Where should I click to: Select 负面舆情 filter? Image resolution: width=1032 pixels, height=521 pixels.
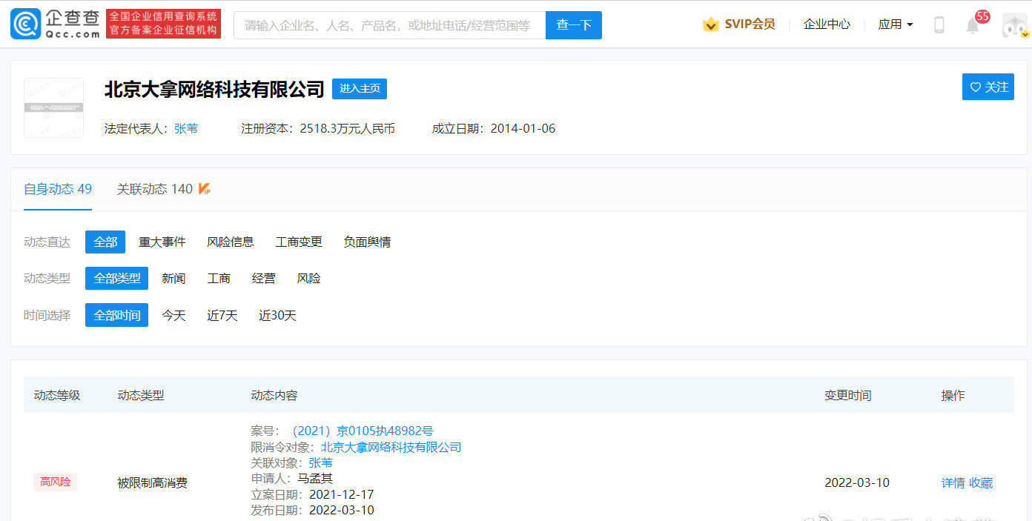pos(367,242)
